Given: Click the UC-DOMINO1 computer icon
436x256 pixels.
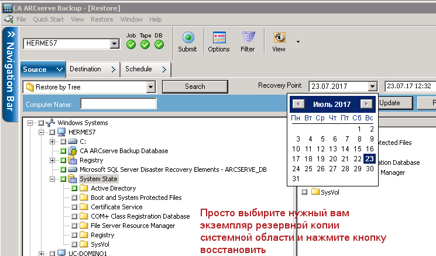Looking at the screenshot, I should 61,253.
